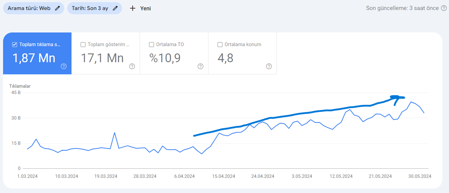The height and width of the screenshot is (193, 449).
Task: Select the 17,1 Mn impressions card
Action: coord(106,53)
